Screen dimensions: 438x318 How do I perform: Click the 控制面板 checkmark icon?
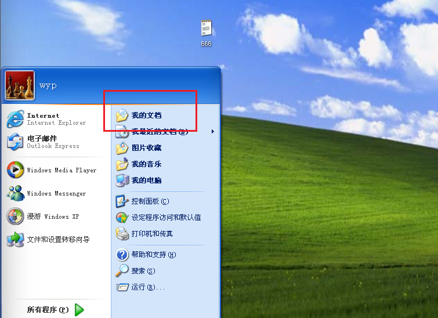pos(122,201)
